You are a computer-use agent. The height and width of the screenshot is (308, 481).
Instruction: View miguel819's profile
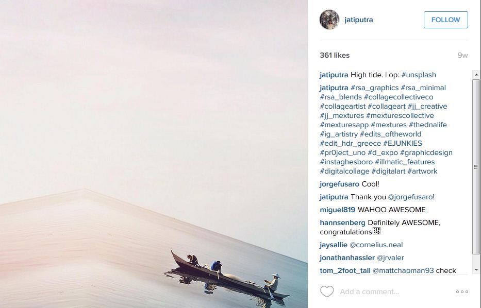coord(338,210)
